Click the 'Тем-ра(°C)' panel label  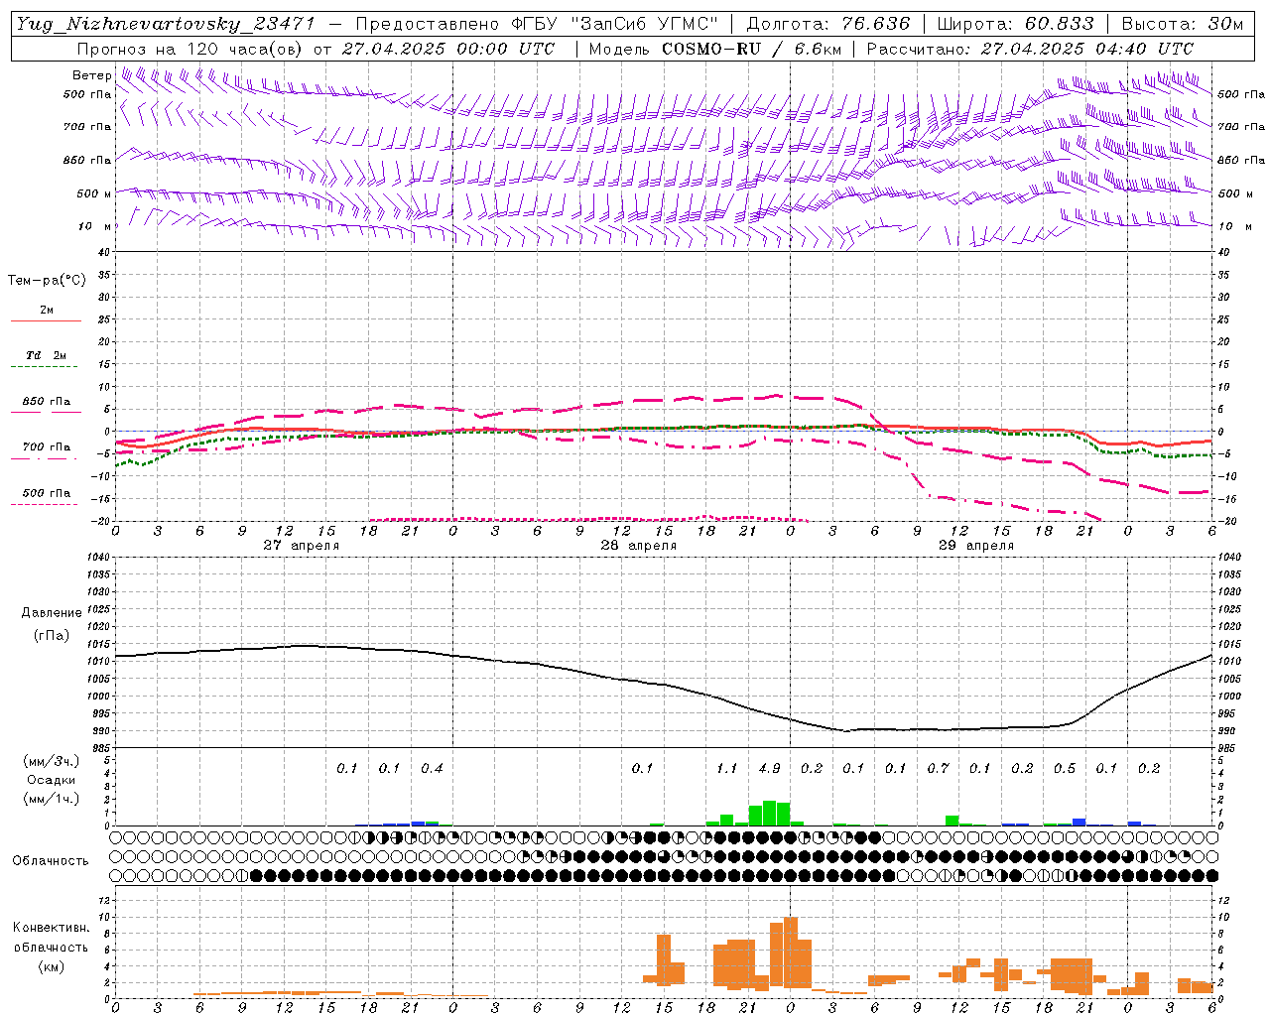pyautogui.click(x=47, y=281)
